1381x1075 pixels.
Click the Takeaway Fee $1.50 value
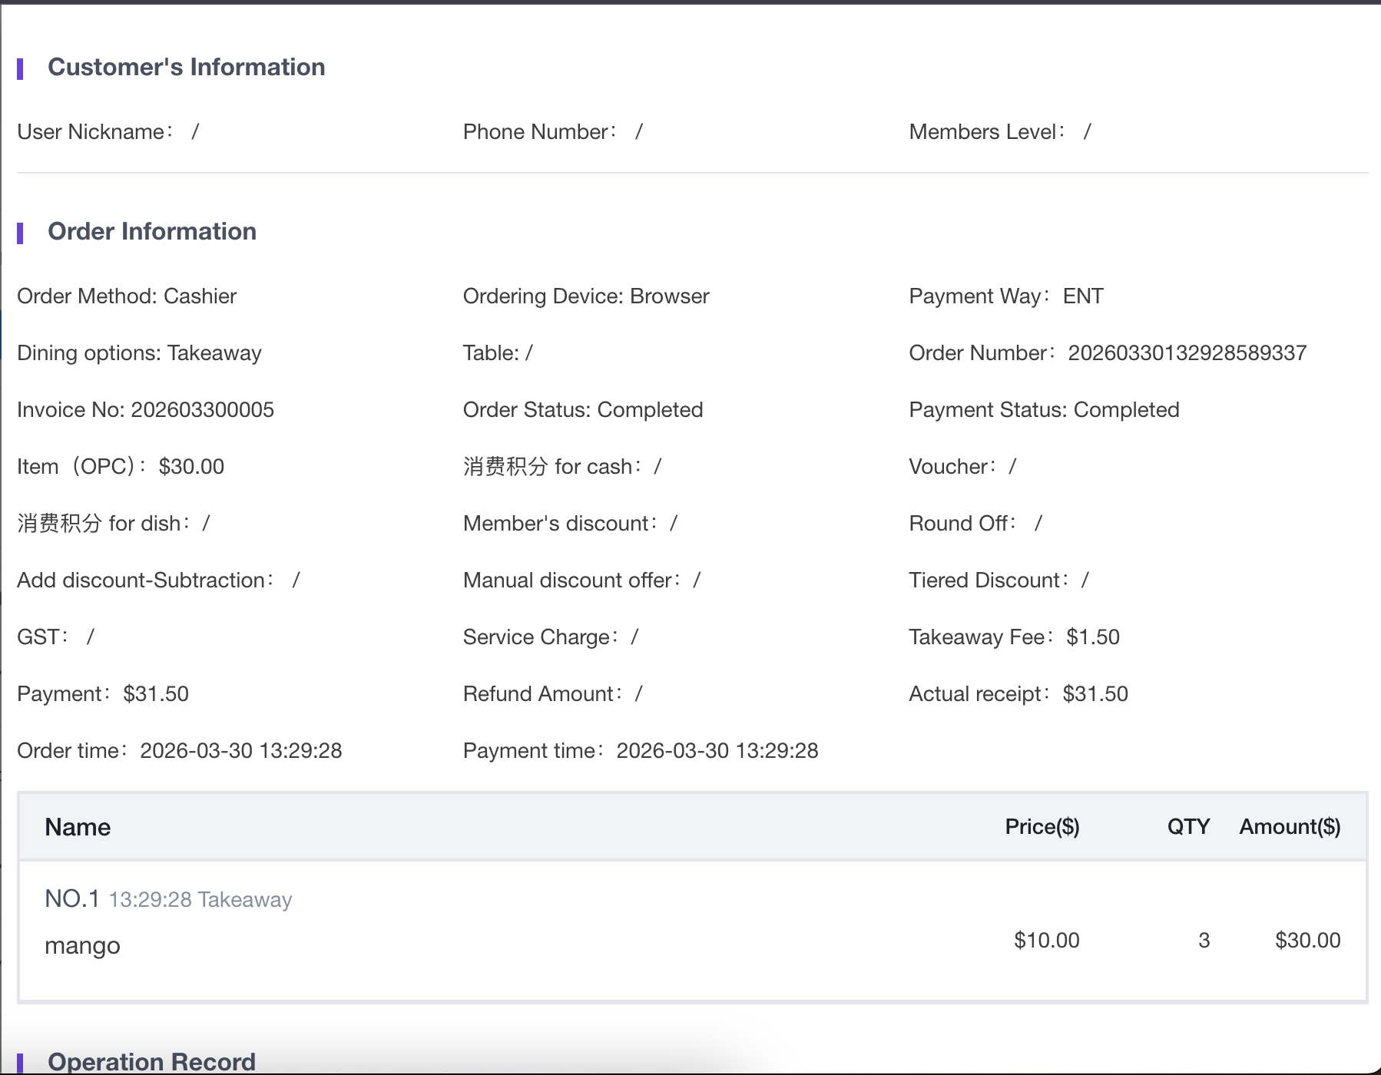click(1092, 637)
